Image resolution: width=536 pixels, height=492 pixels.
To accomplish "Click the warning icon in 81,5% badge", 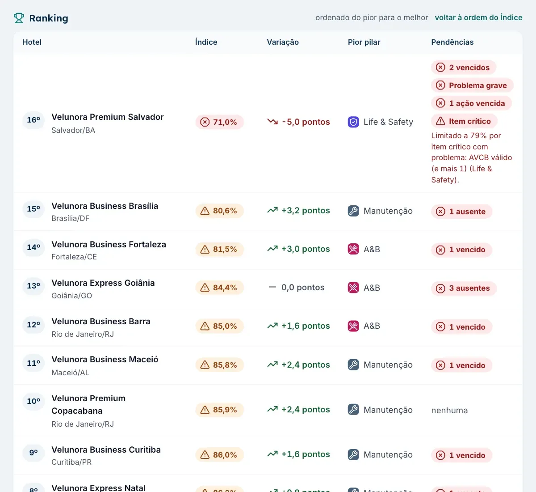I will (205, 249).
